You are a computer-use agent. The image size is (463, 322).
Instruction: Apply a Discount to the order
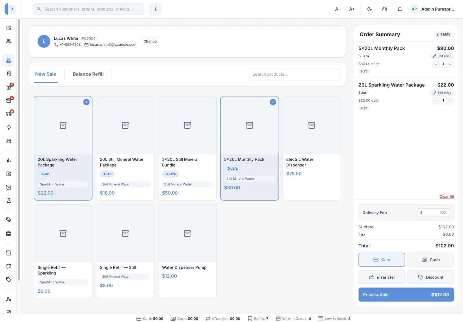(x=431, y=277)
